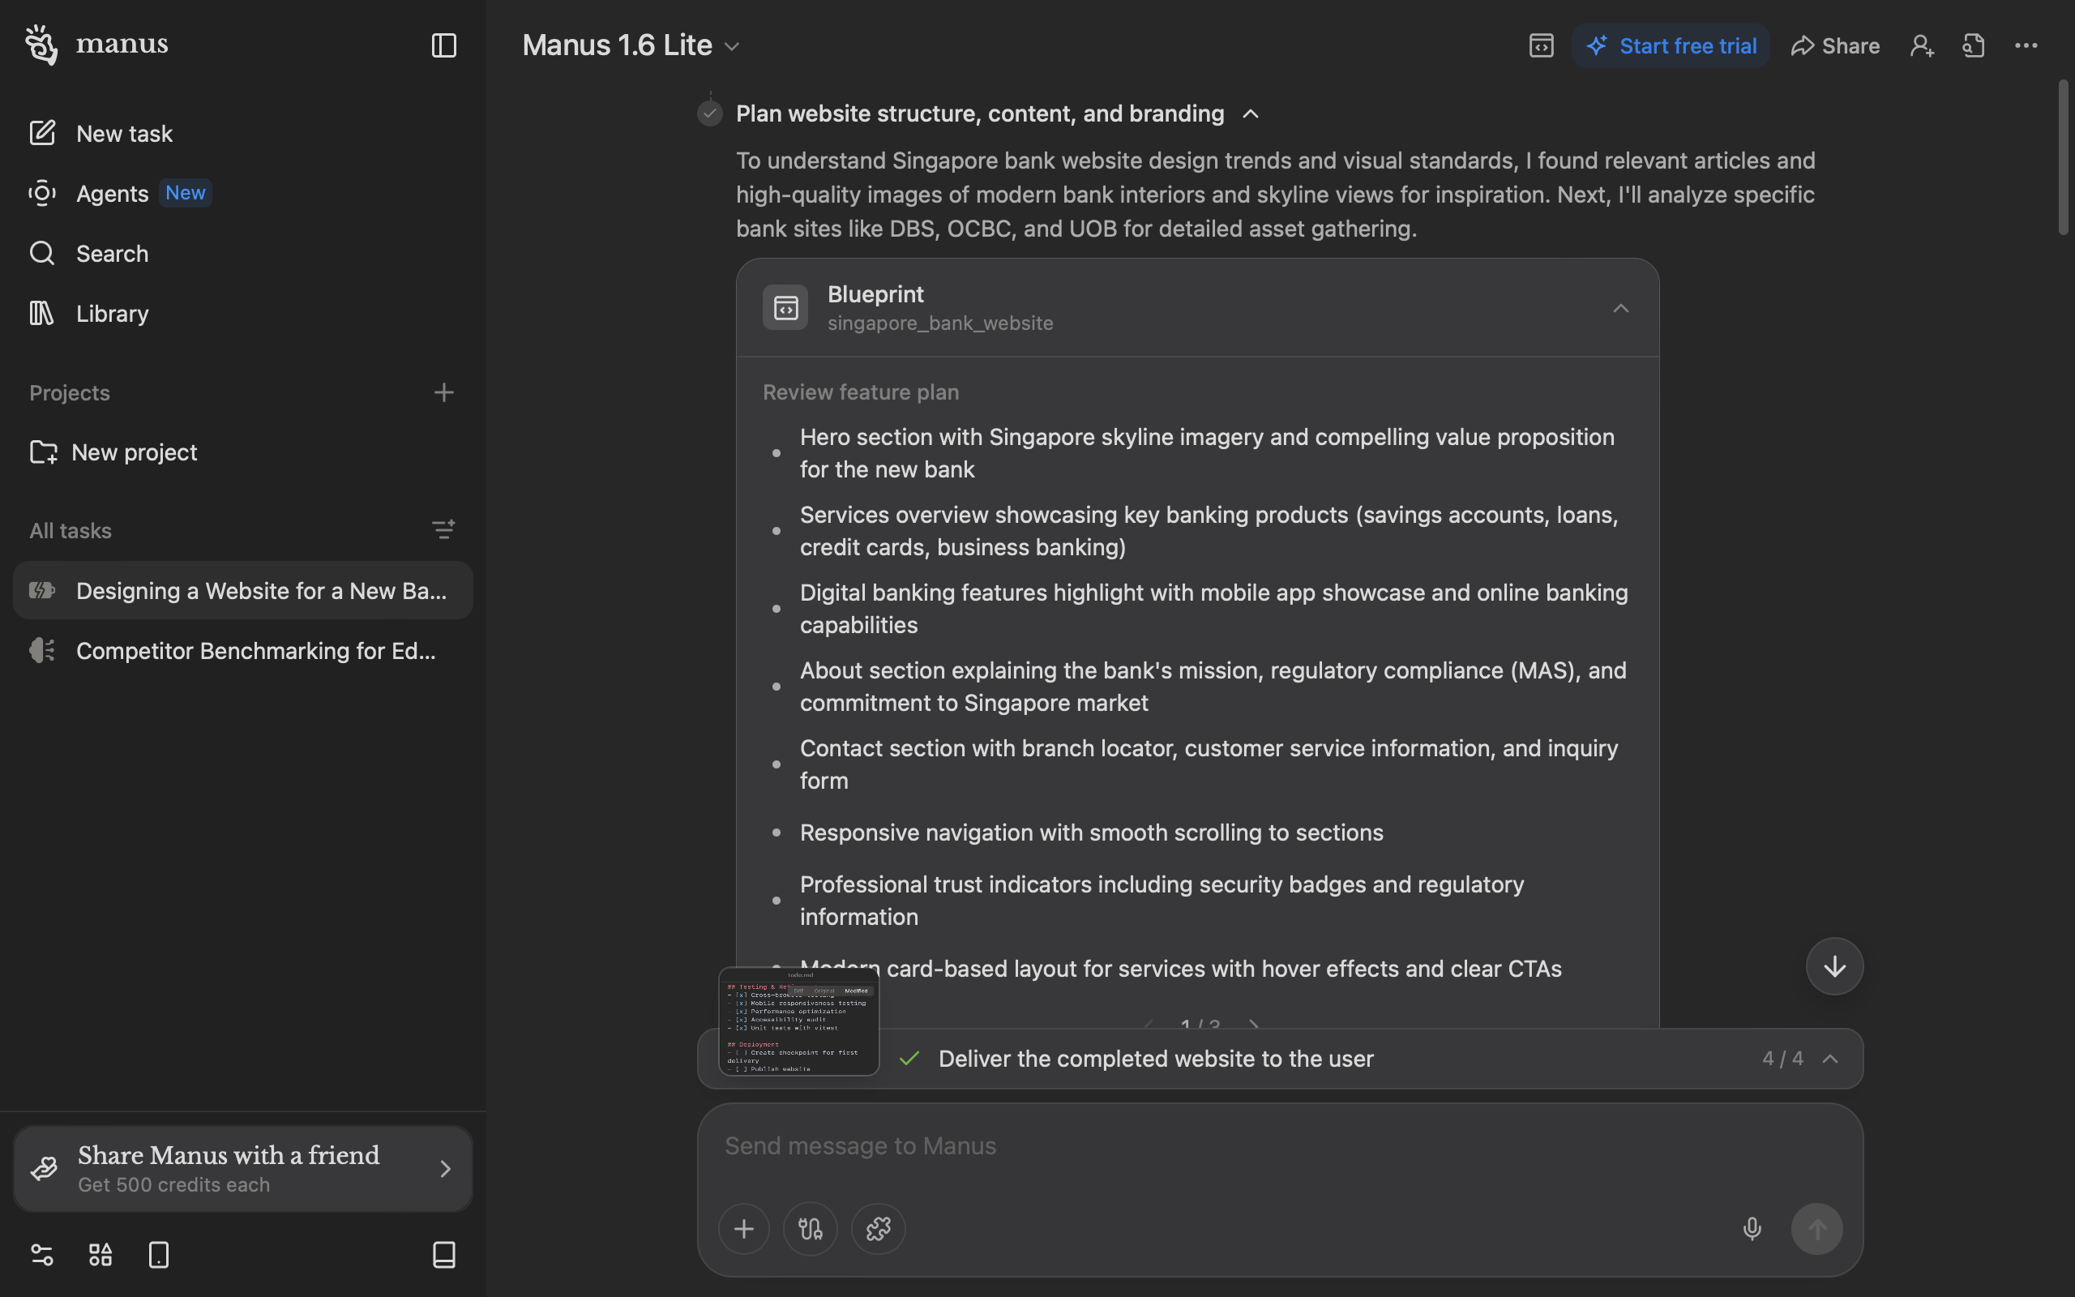Image resolution: width=2075 pixels, height=1297 pixels.
Task: Click the scroll to bottom arrow button
Action: (x=1834, y=966)
